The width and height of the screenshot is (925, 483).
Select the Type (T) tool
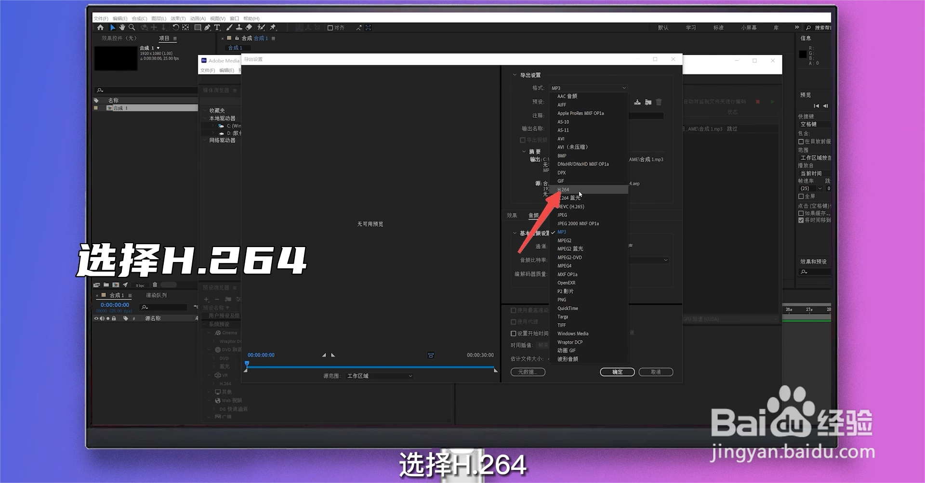click(217, 27)
